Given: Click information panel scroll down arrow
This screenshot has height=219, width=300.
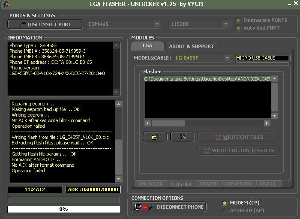Looking at the screenshot, I should pos(116,91).
